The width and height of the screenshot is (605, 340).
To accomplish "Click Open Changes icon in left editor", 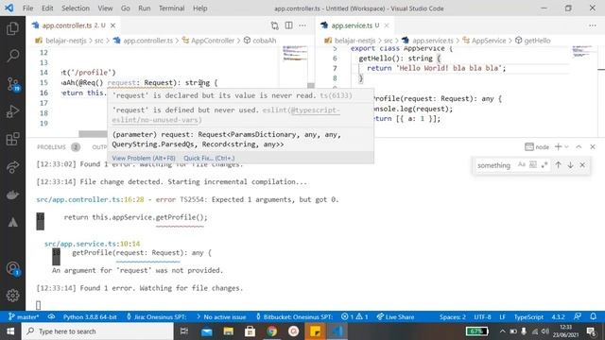I will [274, 25].
